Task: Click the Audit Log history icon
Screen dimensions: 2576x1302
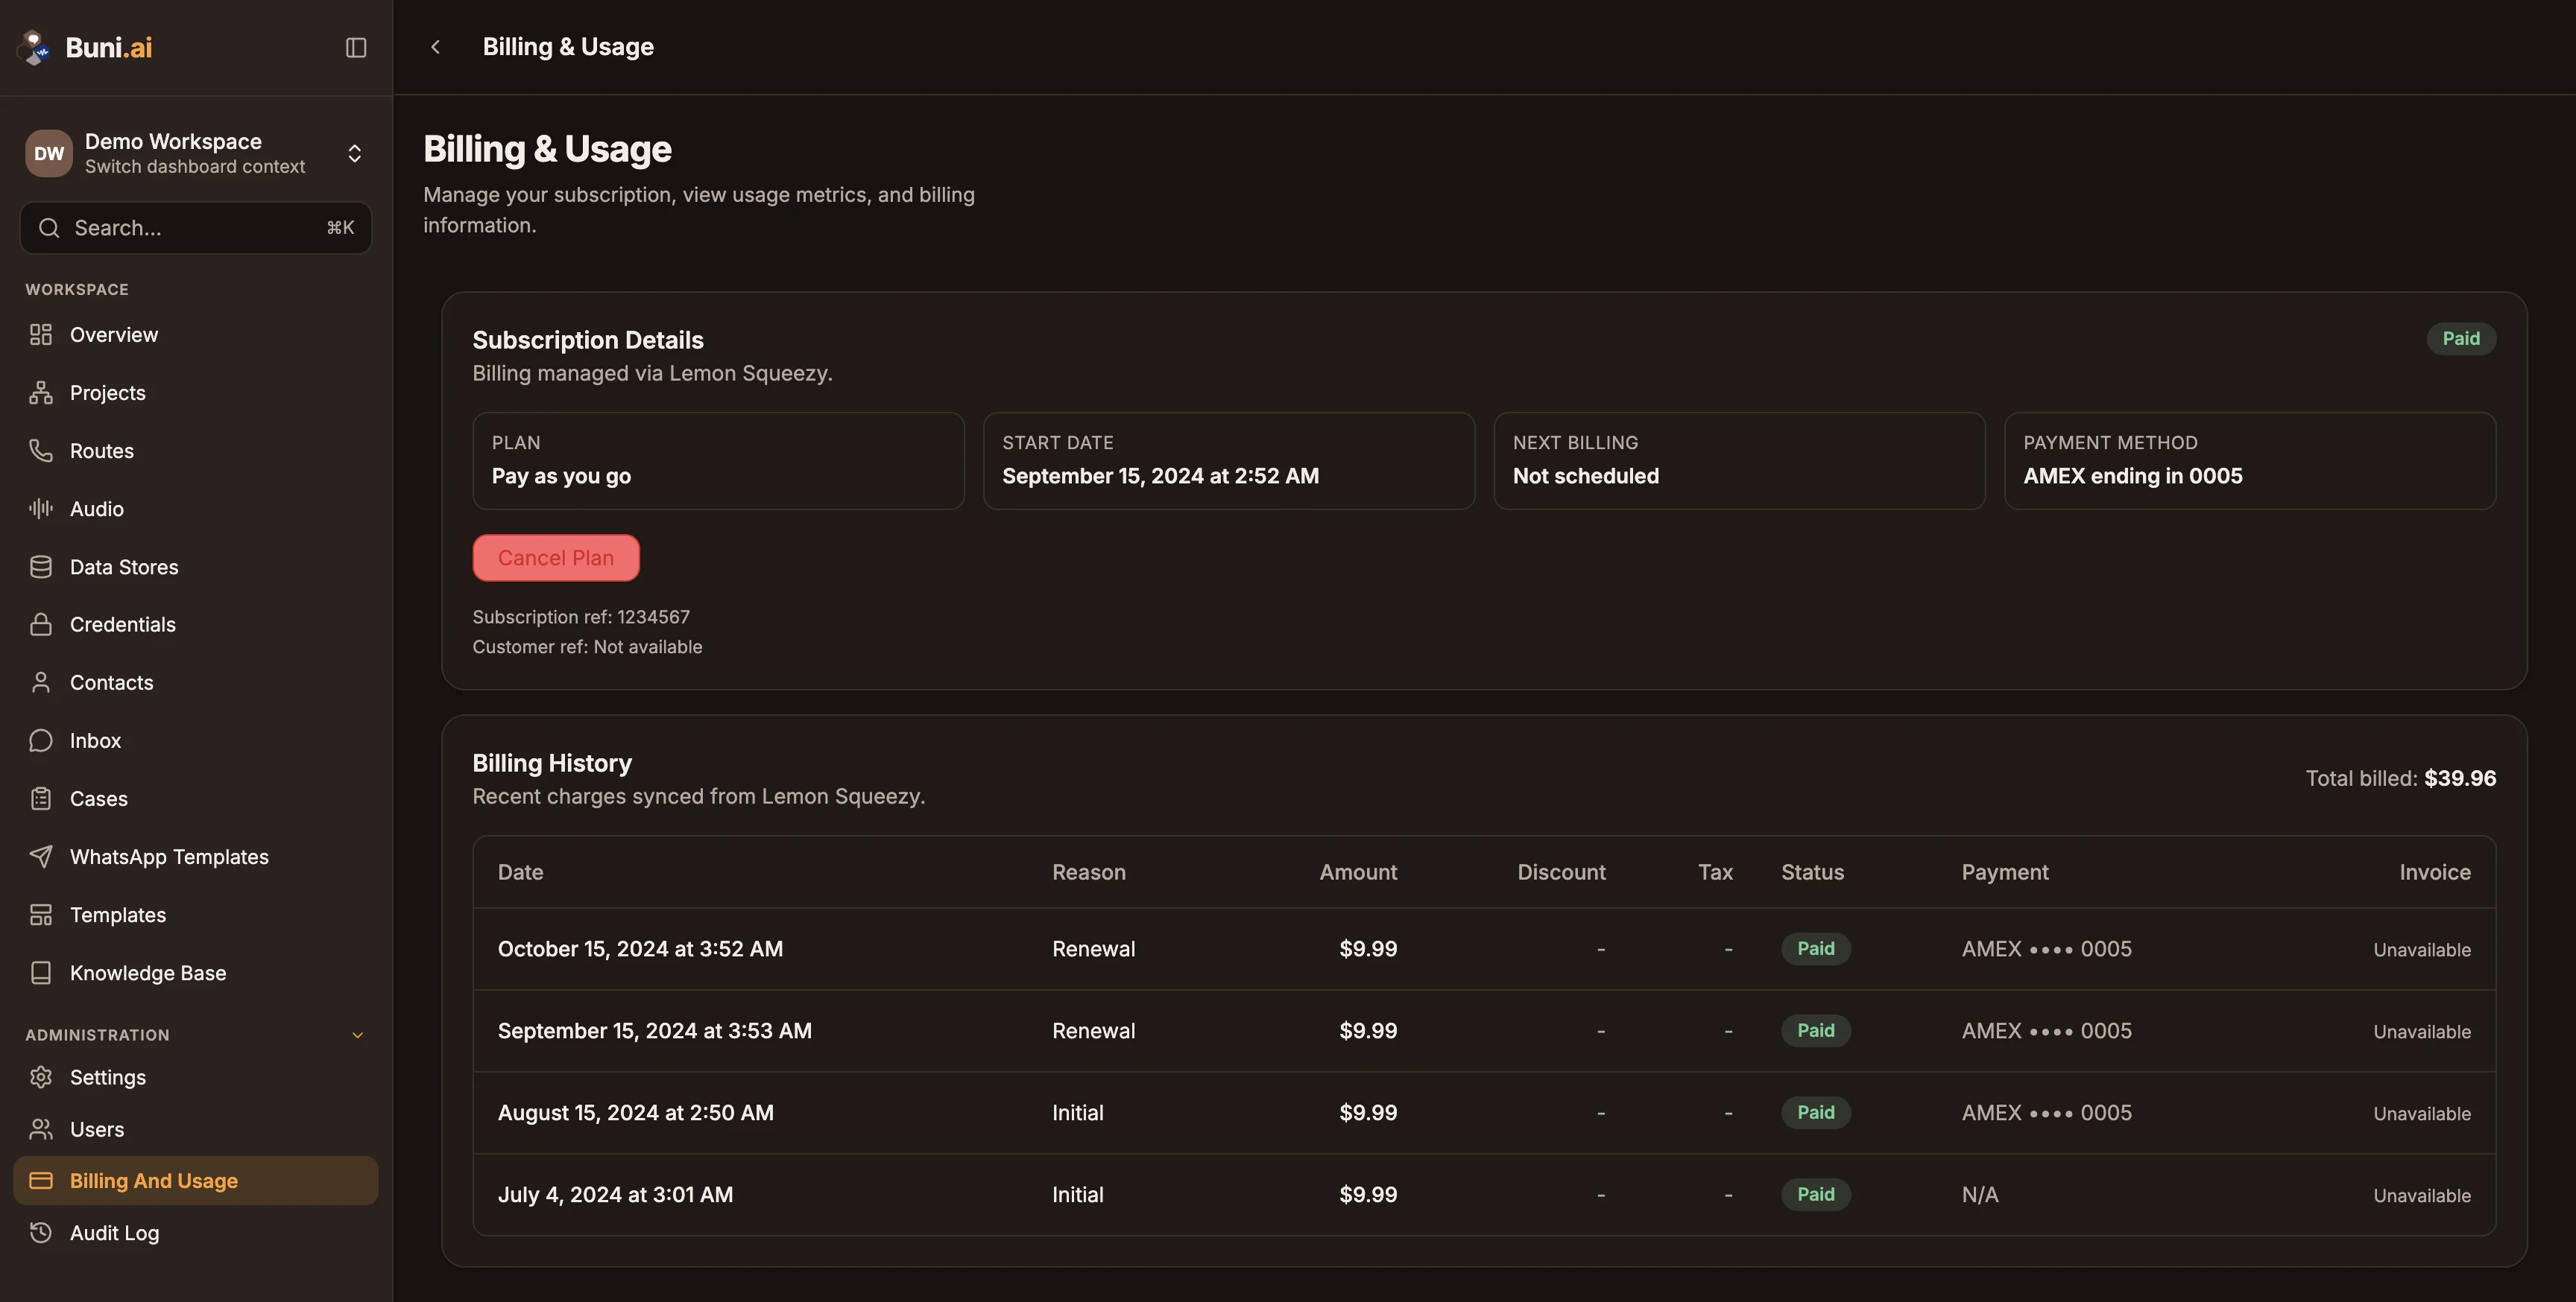Action: coord(41,1233)
